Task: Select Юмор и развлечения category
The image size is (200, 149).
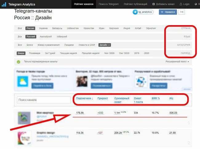Action: click(49, 45)
